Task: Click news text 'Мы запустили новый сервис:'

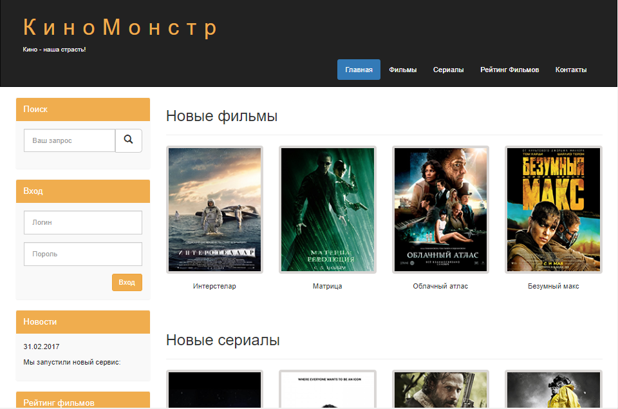Action: pos(71,362)
